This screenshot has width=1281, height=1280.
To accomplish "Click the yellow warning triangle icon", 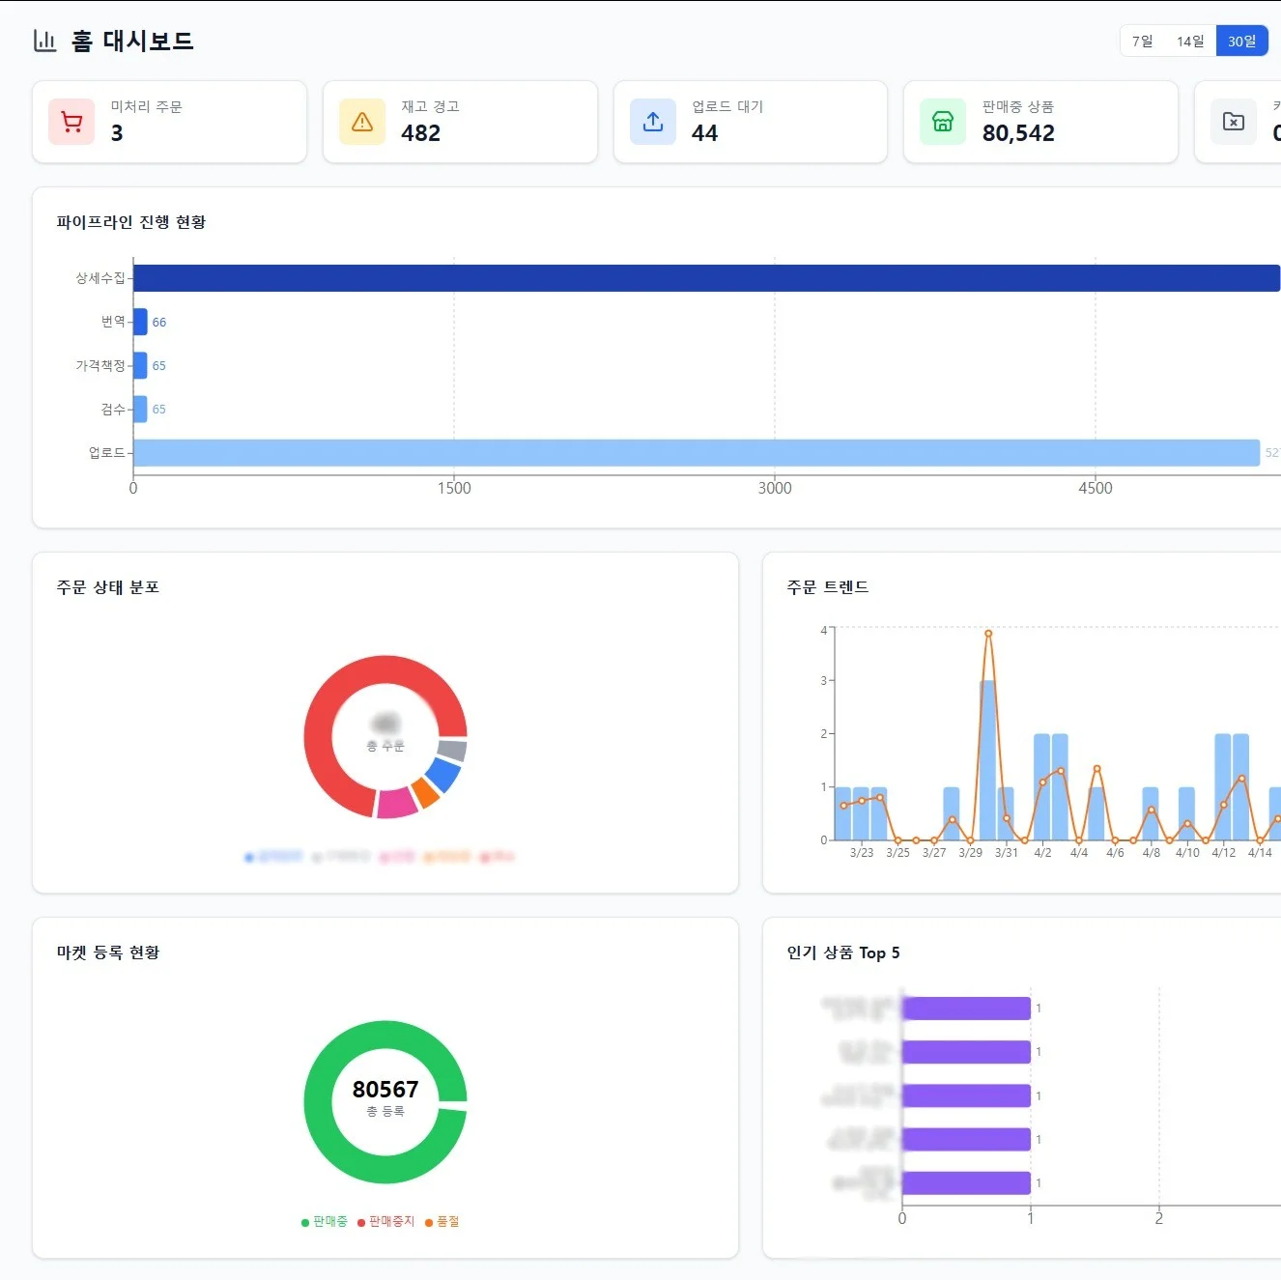I will 362,122.
